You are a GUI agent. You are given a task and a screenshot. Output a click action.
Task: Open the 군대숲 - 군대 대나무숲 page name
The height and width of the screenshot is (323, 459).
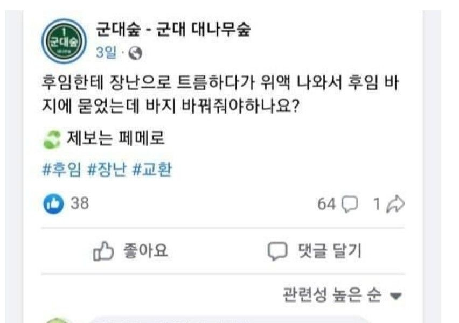click(173, 30)
